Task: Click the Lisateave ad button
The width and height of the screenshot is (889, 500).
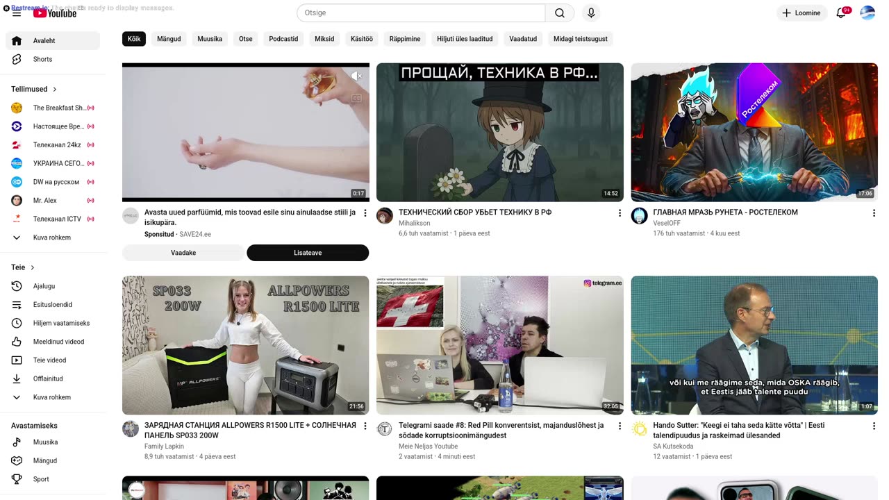Action: 308,253
